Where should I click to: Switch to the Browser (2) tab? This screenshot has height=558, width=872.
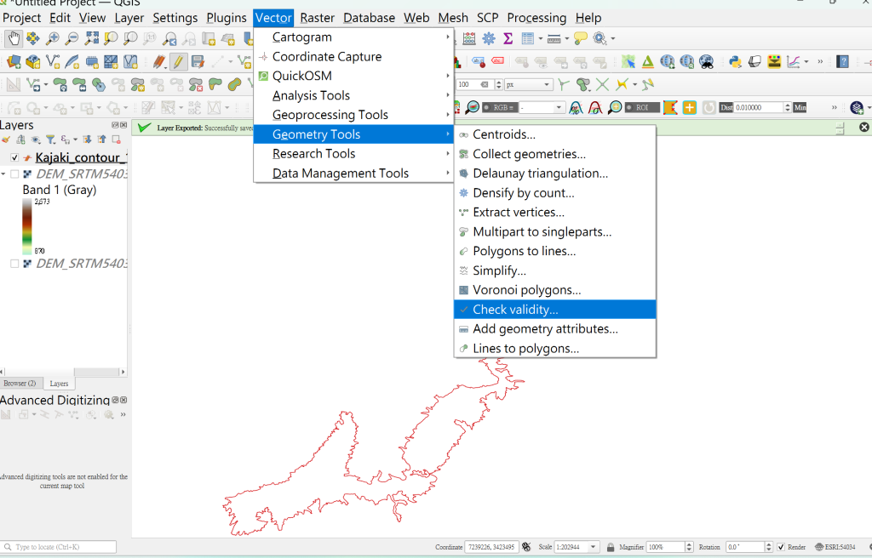click(x=20, y=384)
